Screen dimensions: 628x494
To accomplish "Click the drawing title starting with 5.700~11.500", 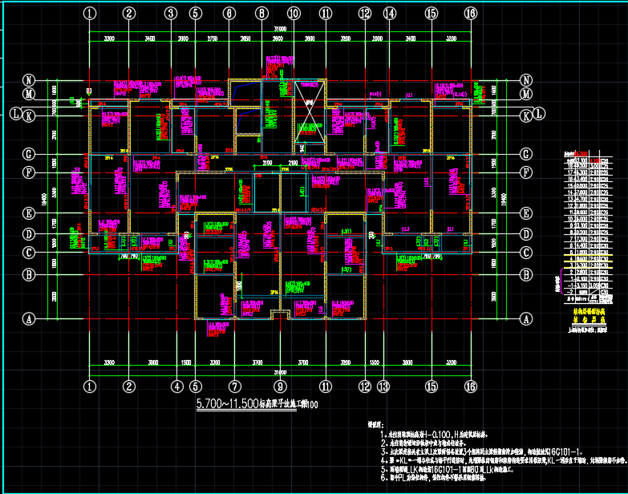I will 257,404.
